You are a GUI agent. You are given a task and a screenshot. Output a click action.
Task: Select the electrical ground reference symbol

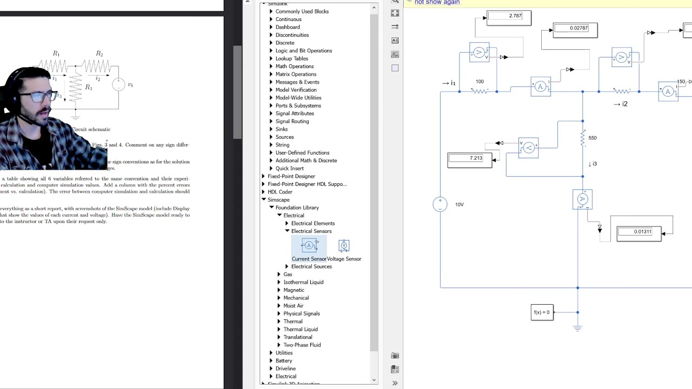click(x=577, y=327)
